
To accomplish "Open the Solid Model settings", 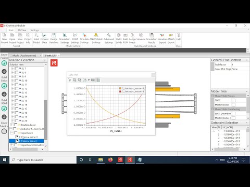I will (x=36, y=38).
